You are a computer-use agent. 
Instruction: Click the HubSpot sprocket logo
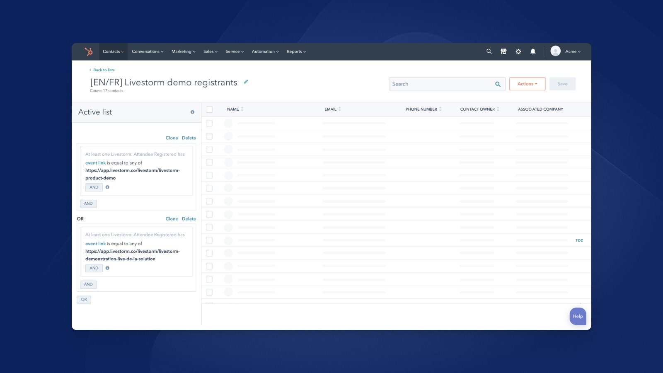[89, 51]
